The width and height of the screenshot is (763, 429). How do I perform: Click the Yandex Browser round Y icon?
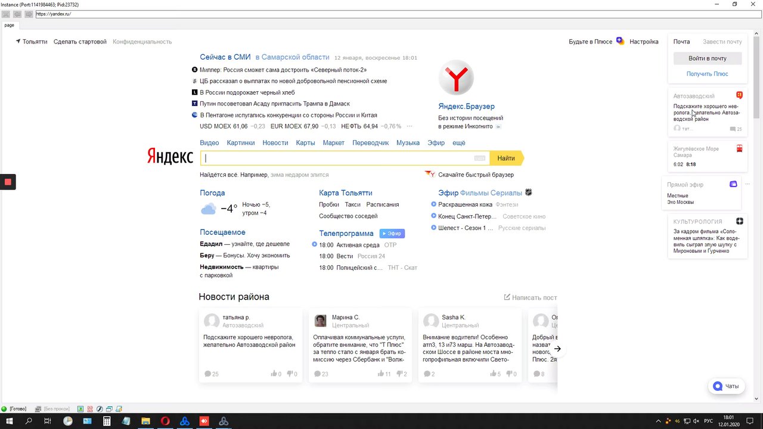pyautogui.click(x=456, y=77)
